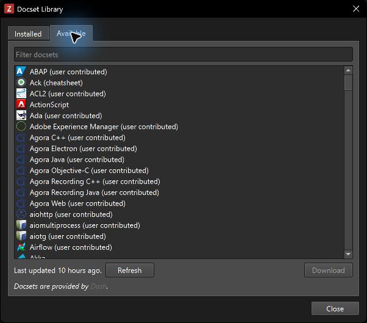Select "Ada (user contributed)" row
This screenshot has width=367, height=323.
(179, 115)
